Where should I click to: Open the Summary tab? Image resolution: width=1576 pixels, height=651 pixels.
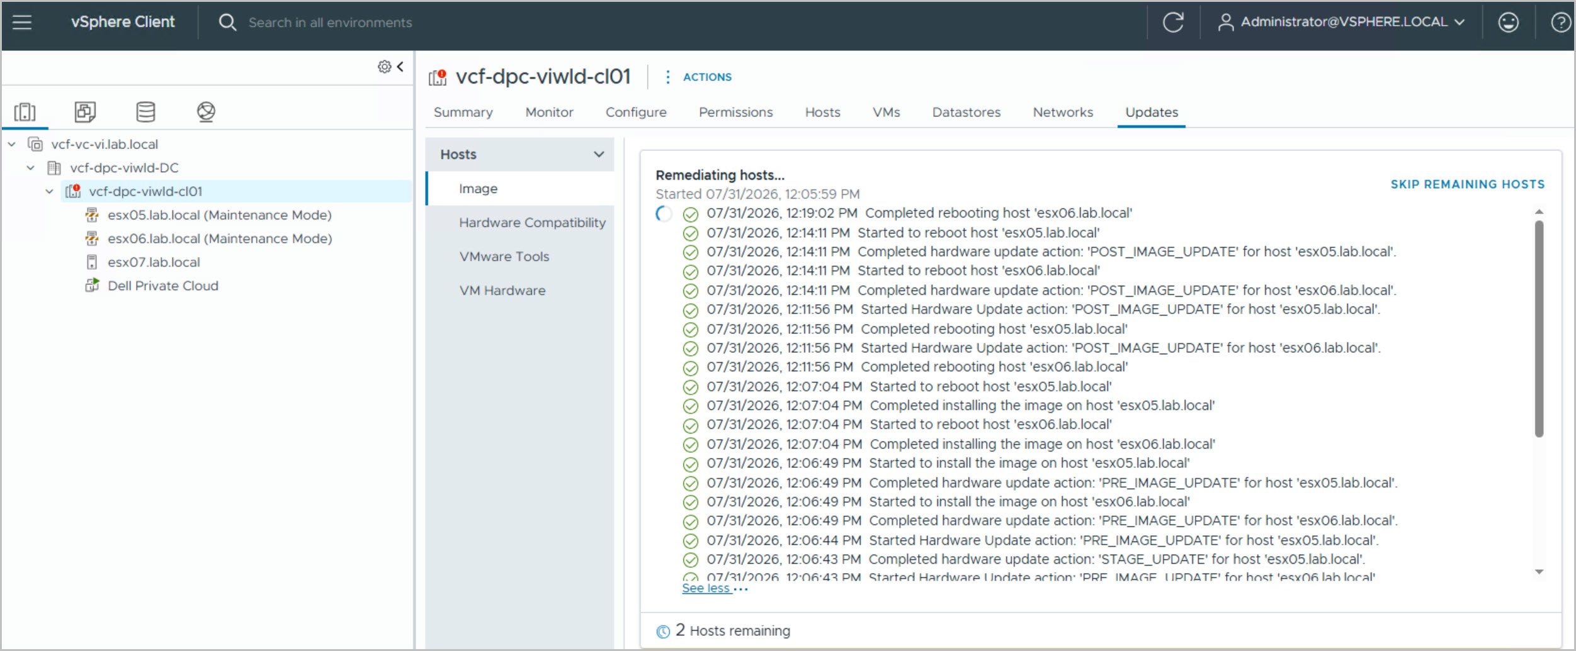click(463, 112)
